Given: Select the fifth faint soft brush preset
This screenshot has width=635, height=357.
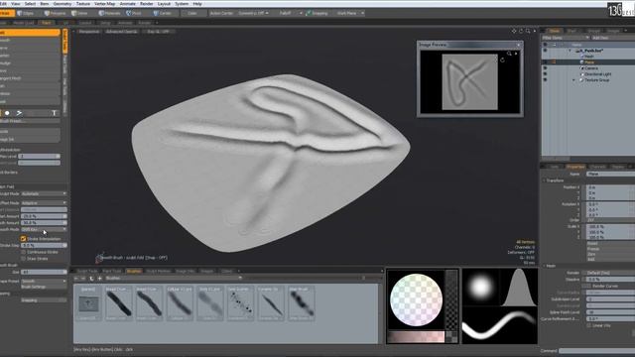Looking at the screenshot, I should pyautogui.click(x=209, y=303).
